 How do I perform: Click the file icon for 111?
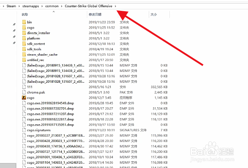(24, 87)
